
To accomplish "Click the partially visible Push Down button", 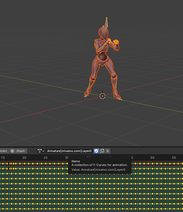I will click(x=4, y=151).
